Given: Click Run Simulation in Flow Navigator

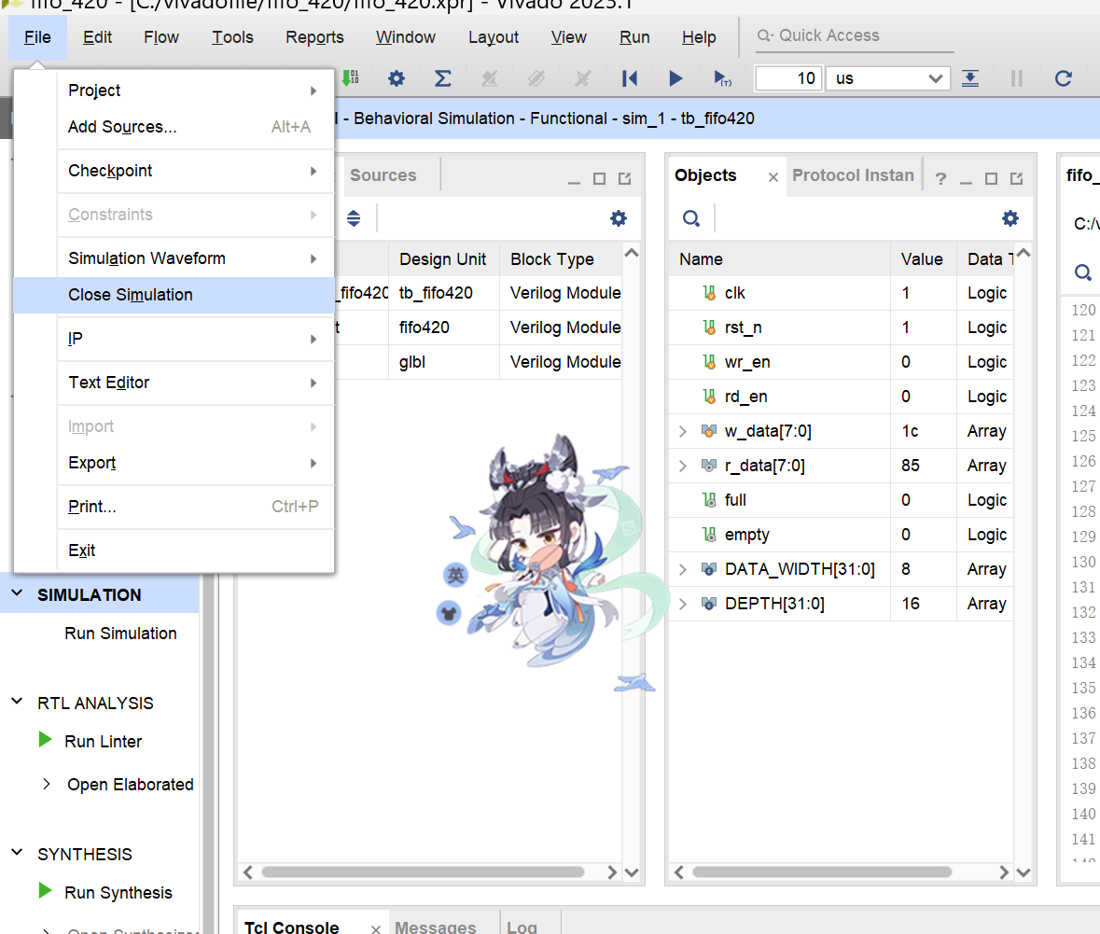Looking at the screenshot, I should pyautogui.click(x=120, y=634).
